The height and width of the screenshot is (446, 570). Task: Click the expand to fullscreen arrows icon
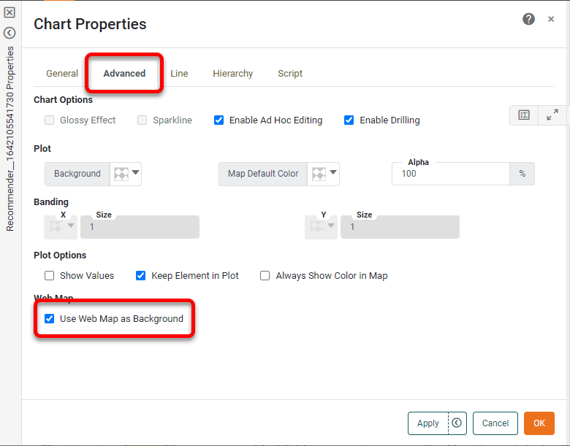click(x=552, y=115)
